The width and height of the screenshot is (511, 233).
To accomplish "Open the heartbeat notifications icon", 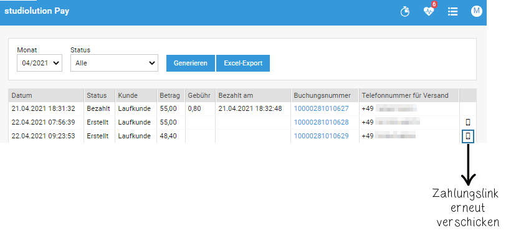I will click(429, 11).
